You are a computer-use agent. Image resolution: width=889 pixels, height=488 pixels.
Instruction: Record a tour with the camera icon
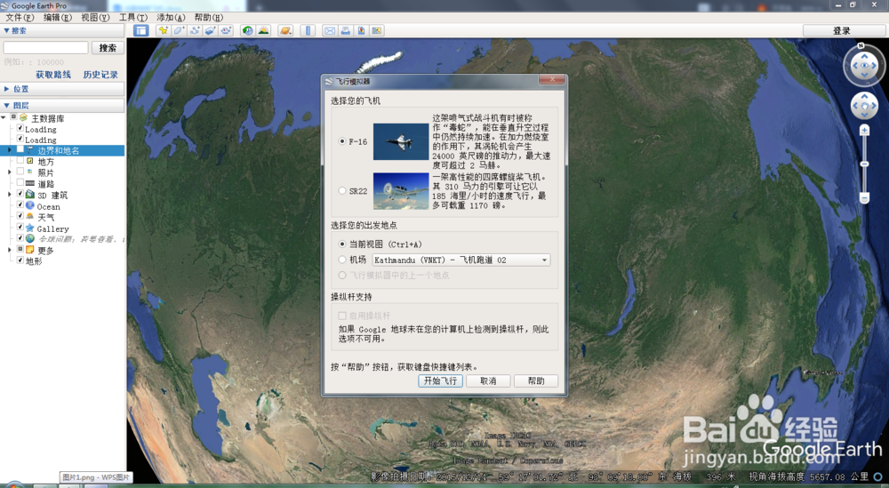(x=226, y=30)
